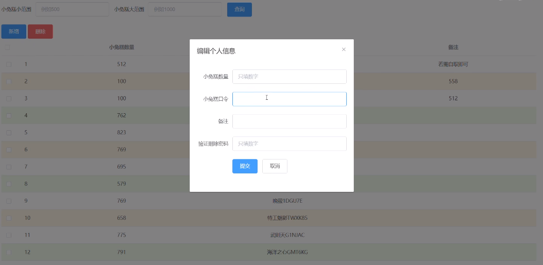Select the checkbox beside row 8
Image resolution: width=543 pixels, height=265 pixels.
(8, 184)
